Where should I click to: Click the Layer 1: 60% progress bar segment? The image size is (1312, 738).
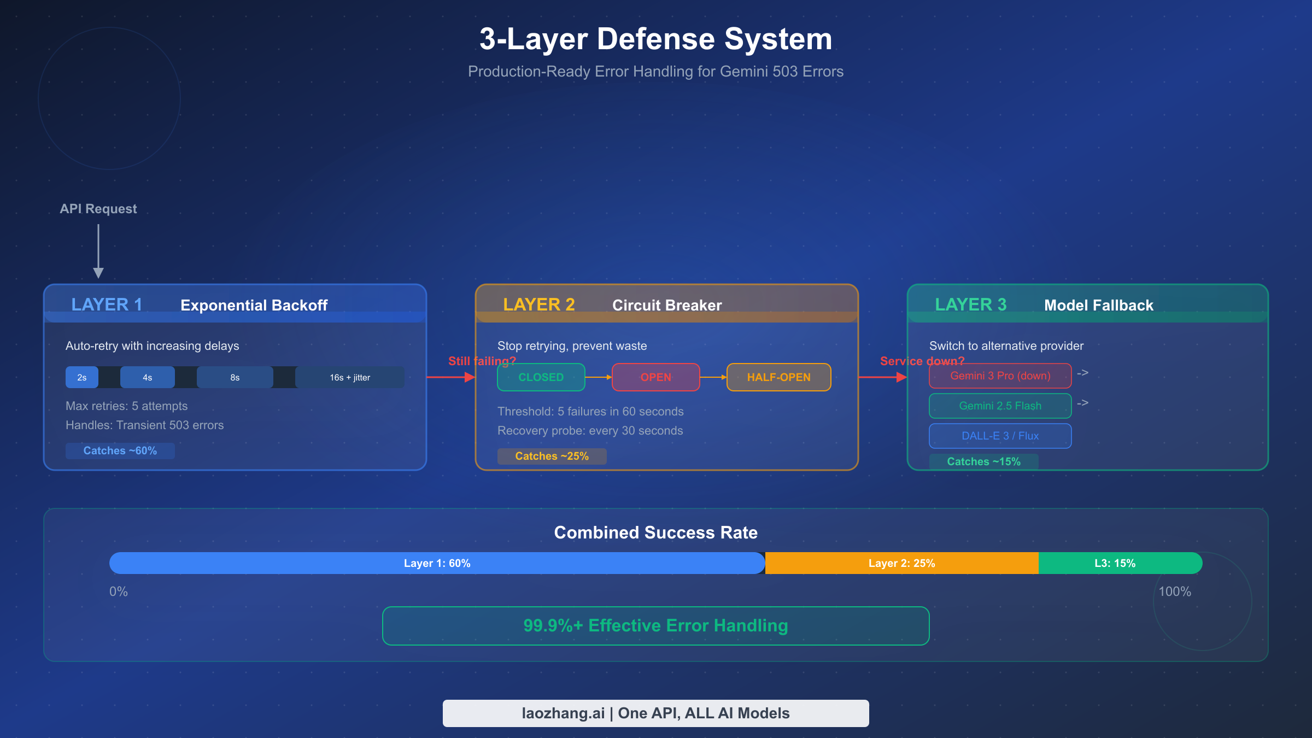[x=437, y=563]
